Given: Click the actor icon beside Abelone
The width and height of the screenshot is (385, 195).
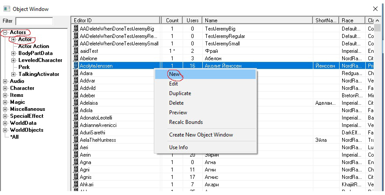Looking at the screenshot, I should click(x=76, y=58).
